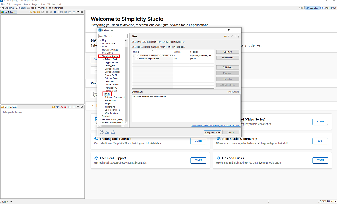Viewport: 337px width, 204px height.
Task: Sort the SDK table by the Version column
Action: pos(181,52)
